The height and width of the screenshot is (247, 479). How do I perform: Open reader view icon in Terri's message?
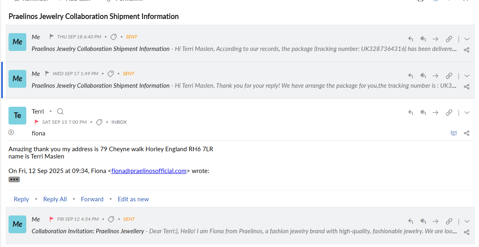(454, 133)
